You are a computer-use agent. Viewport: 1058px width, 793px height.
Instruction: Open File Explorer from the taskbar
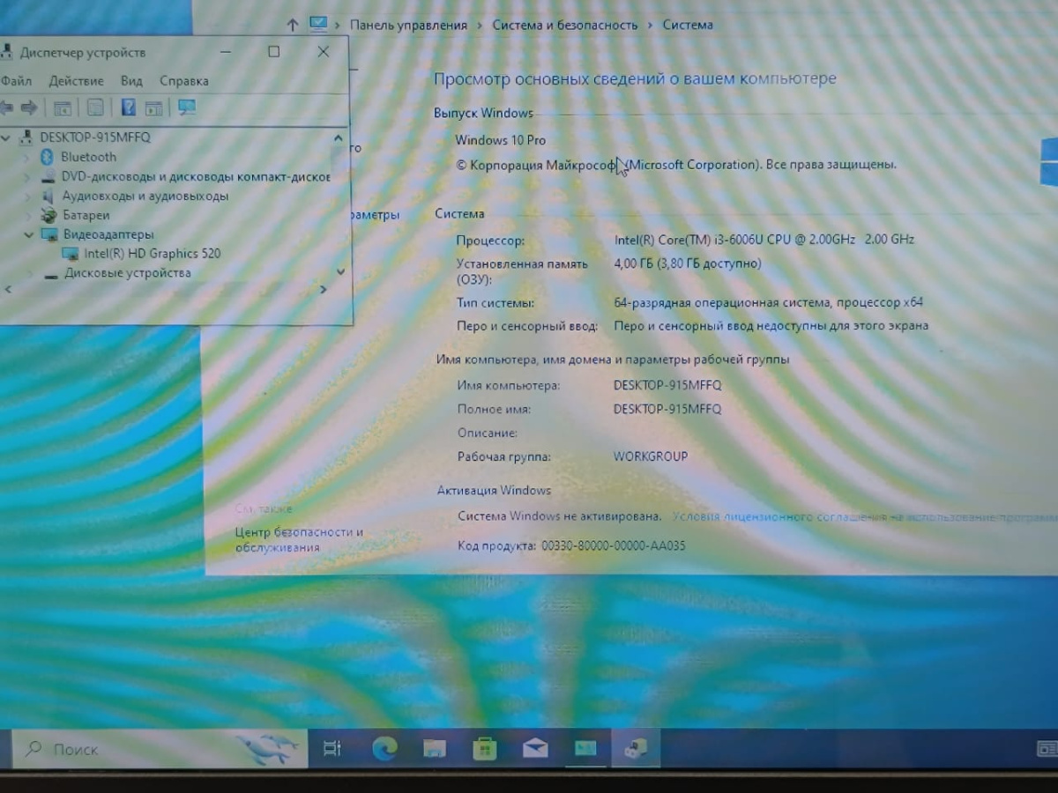point(435,749)
